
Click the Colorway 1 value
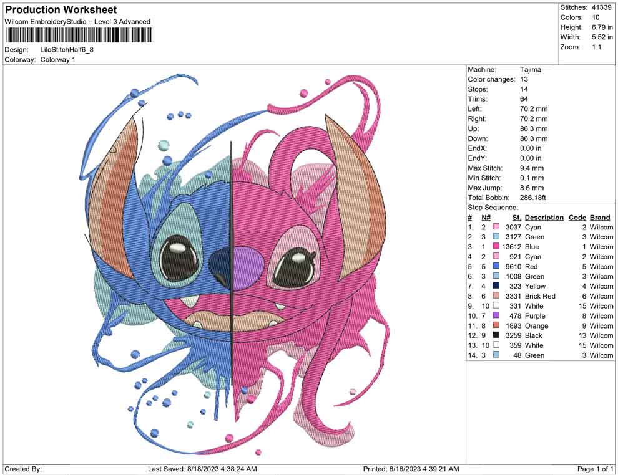pyautogui.click(x=57, y=60)
